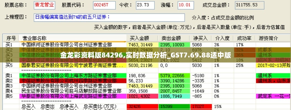Click the 15% total ratio cell

218,106
